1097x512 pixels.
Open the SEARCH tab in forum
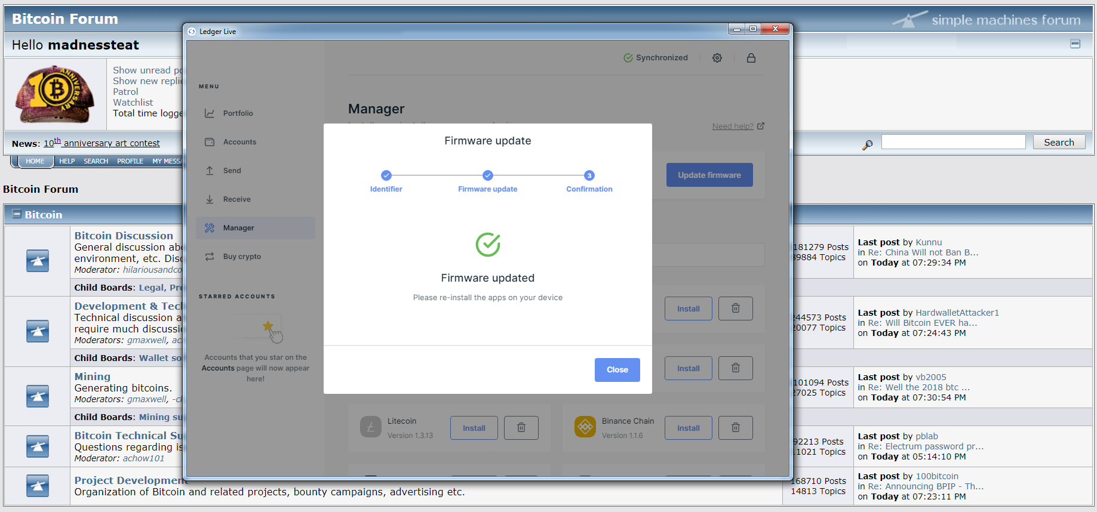point(96,161)
